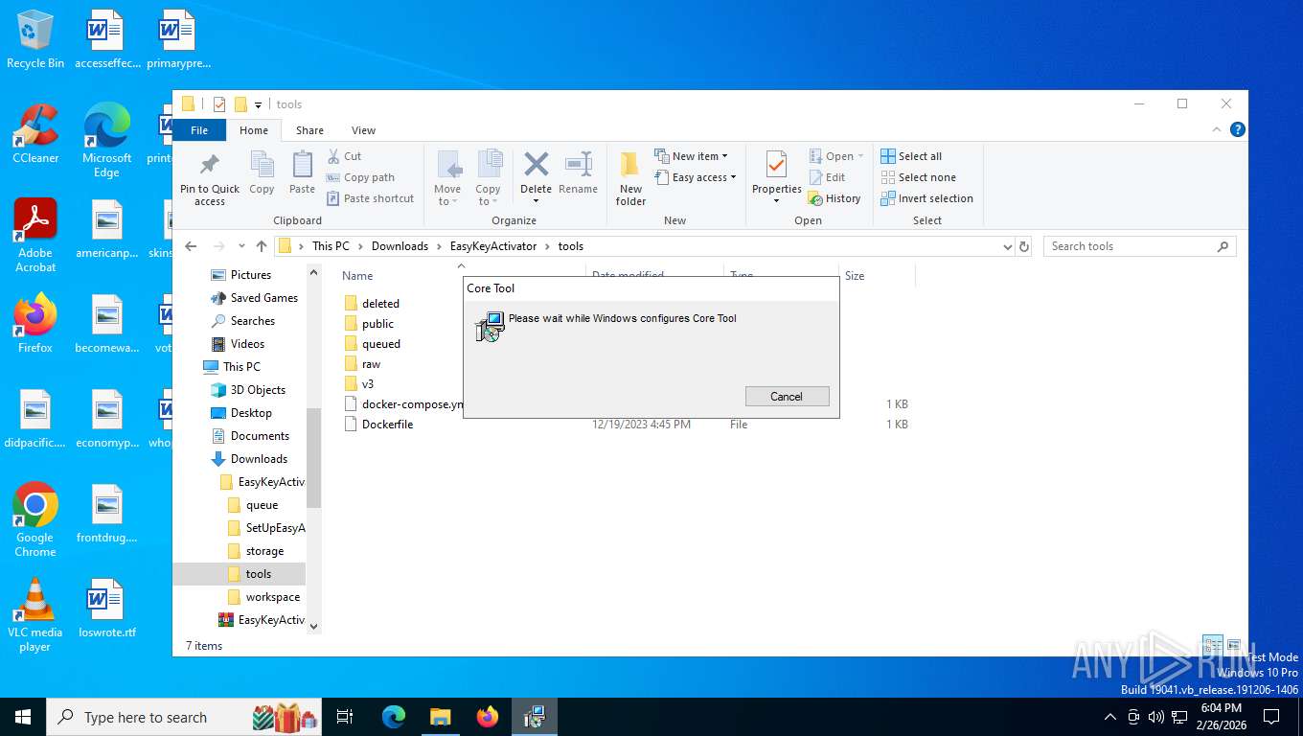Click Invert selection in ribbon
This screenshot has width=1303, height=736.
[926, 198]
